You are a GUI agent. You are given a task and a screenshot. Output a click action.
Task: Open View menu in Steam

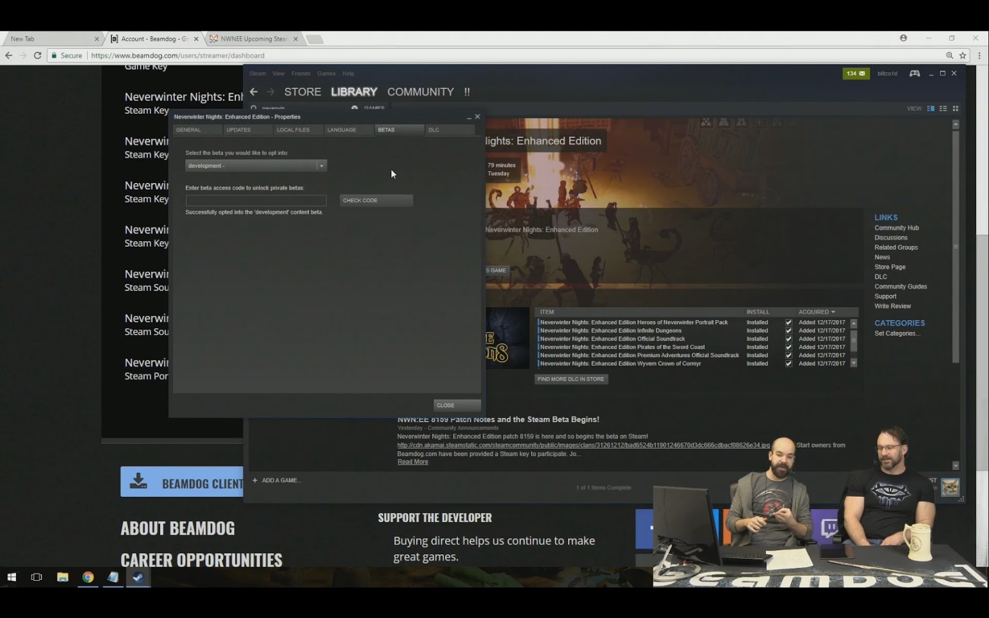(x=279, y=74)
